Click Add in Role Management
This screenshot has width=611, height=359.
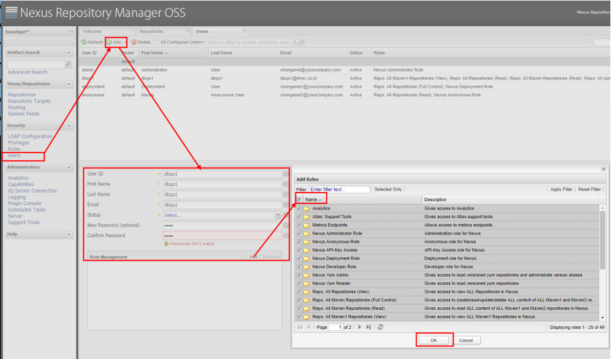[253, 257]
